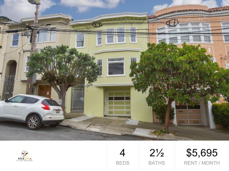Click the peach building's garage door
This screenshot has height=171, width=229.
pos(189,115)
